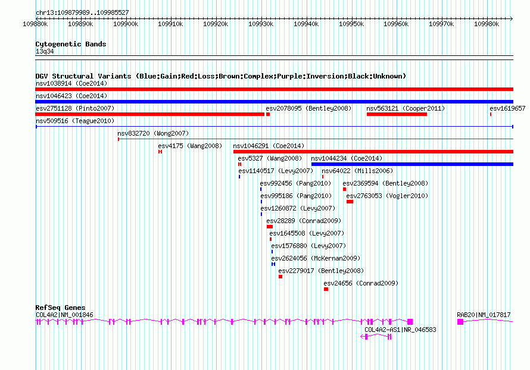Click the 109930k ruler tick label
The image size is (530, 370).
(x=261, y=24)
